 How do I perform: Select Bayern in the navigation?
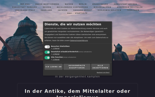[x=69, y=4]
